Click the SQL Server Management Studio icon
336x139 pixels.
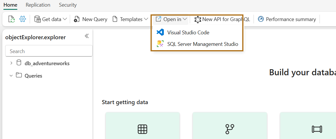coord(160,44)
